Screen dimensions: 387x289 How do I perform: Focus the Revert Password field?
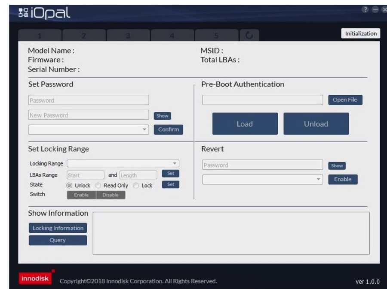coord(263,165)
